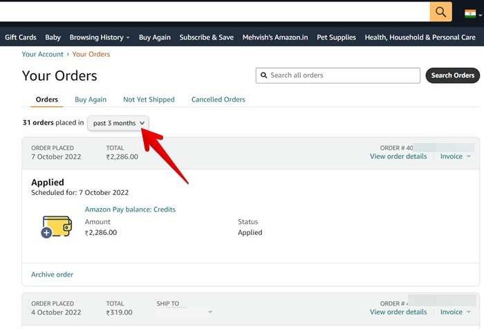This screenshot has width=484, height=329.
Task: Go to Your Account breadcrumb
Action: click(43, 55)
